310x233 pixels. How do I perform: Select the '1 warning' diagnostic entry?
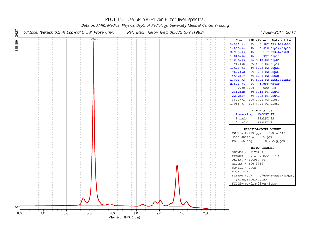point(244,114)
